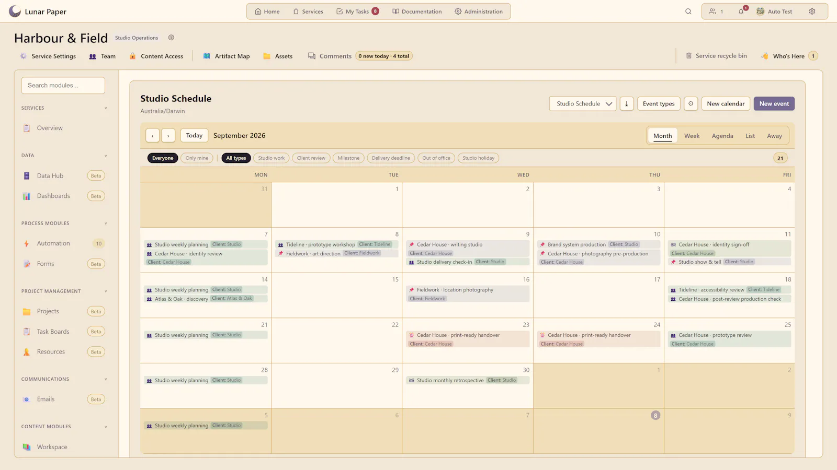837x470 pixels.
Task: Open the Documentation menu item
Action: (x=417, y=11)
